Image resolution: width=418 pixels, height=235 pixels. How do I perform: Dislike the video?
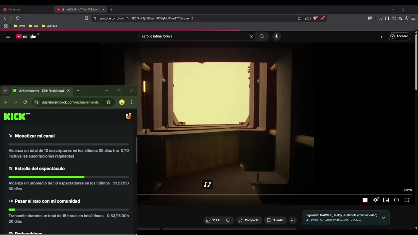tap(228, 220)
